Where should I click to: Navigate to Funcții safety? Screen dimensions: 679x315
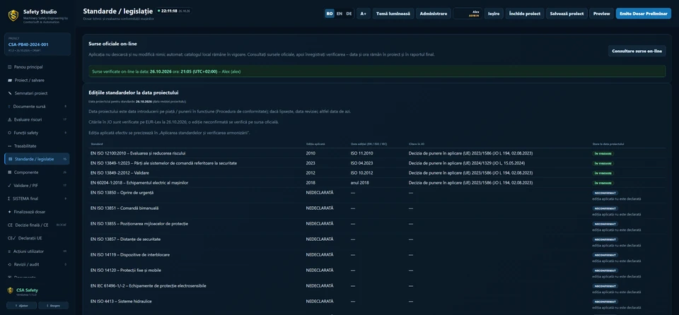[x=37, y=133]
